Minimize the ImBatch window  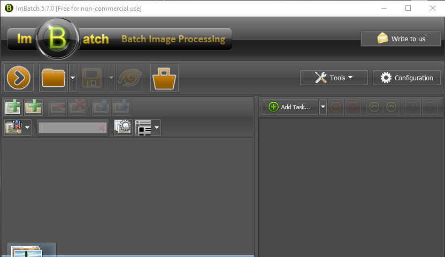(384, 8)
